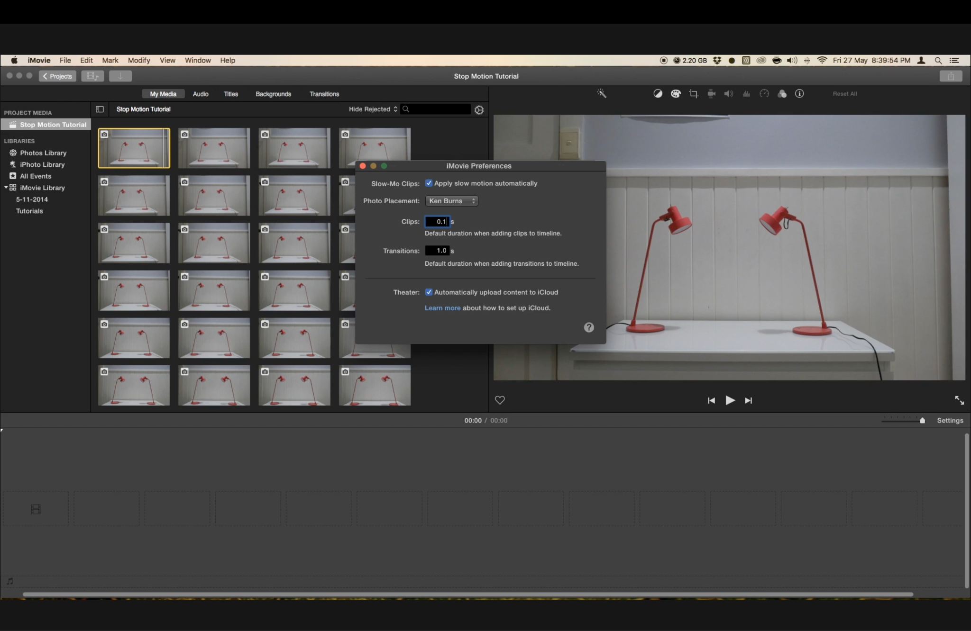Switch to the Audio tab
Screen dimensions: 971x631
(x=201, y=94)
